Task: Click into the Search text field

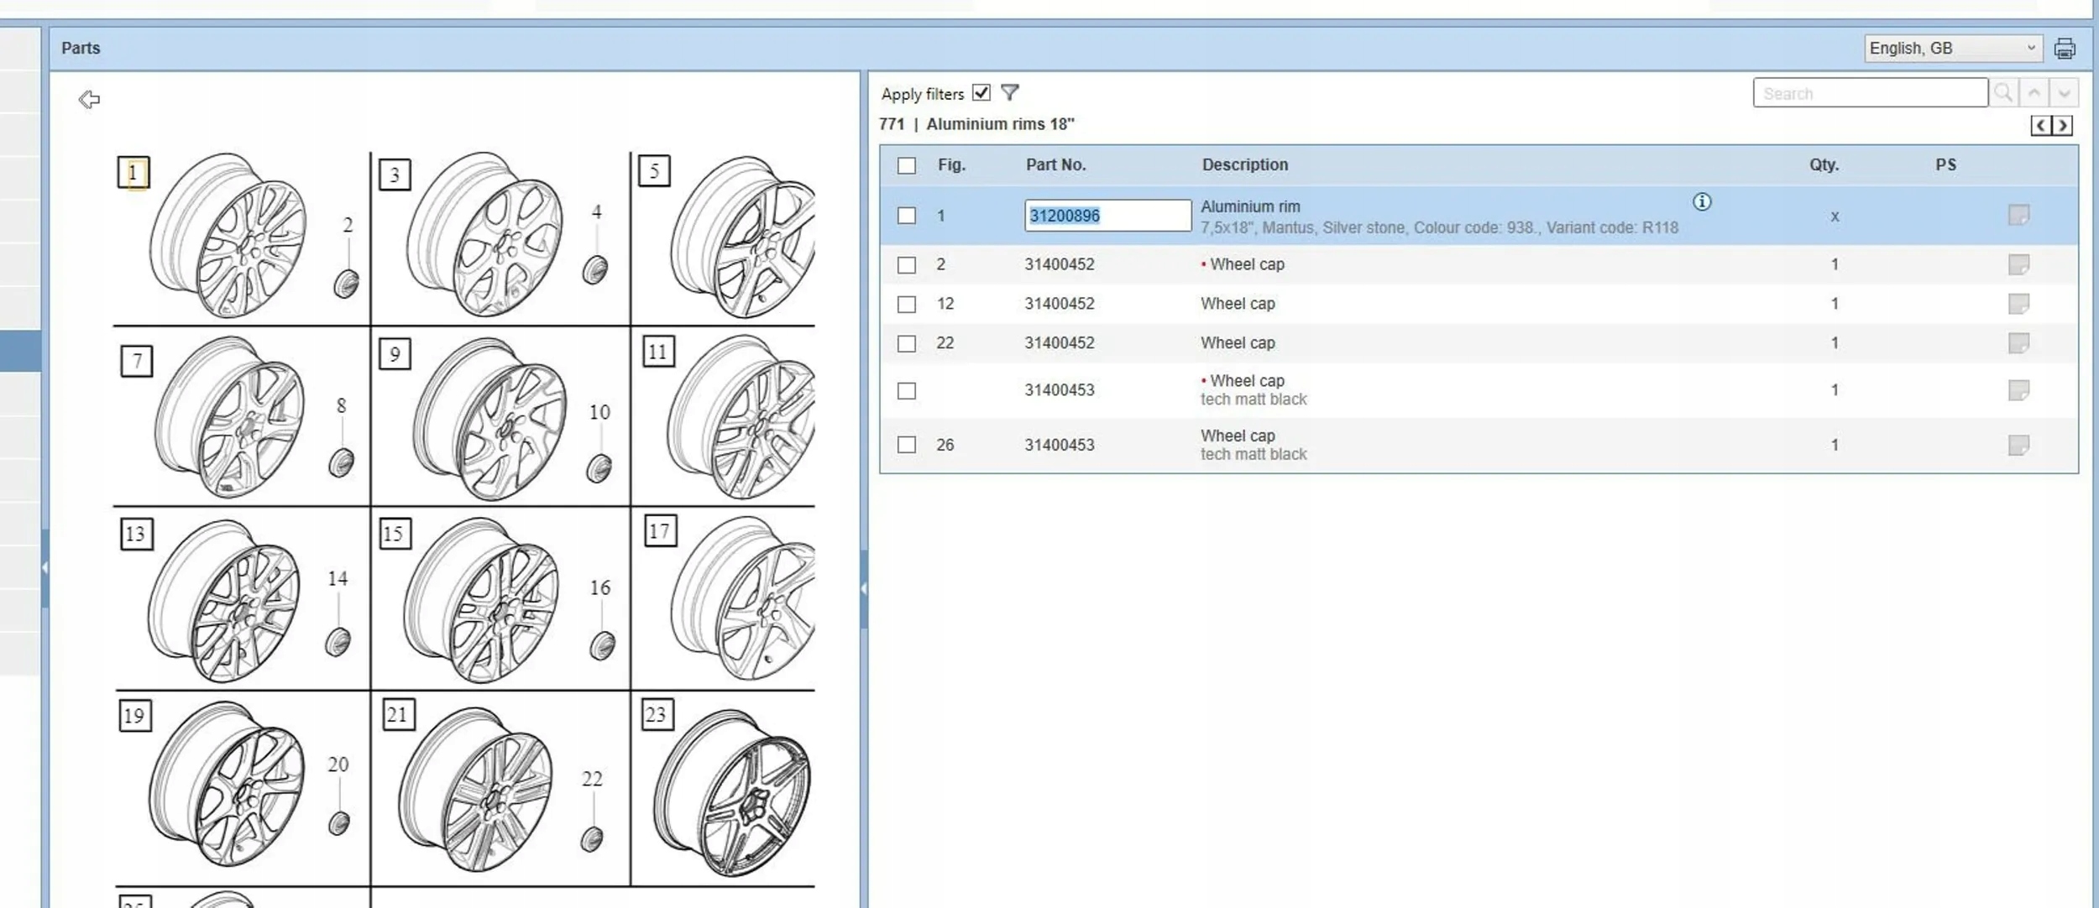Action: point(1870,93)
